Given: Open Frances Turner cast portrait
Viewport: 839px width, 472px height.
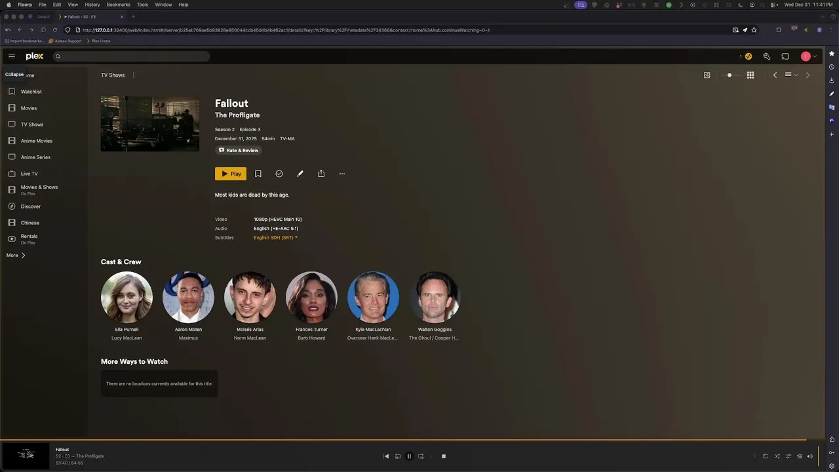Looking at the screenshot, I should 311,298.
